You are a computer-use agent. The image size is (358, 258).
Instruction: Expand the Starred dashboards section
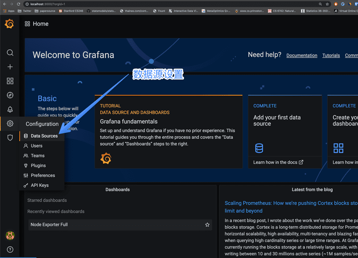pyautogui.click(x=47, y=200)
